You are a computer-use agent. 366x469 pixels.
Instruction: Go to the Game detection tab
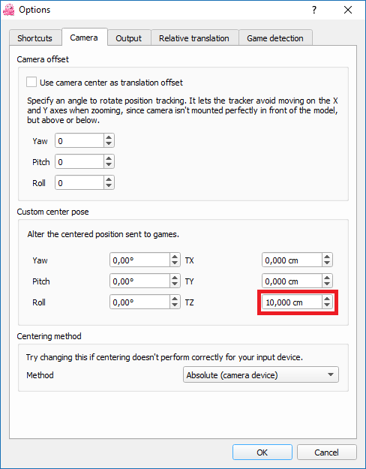point(275,38)
